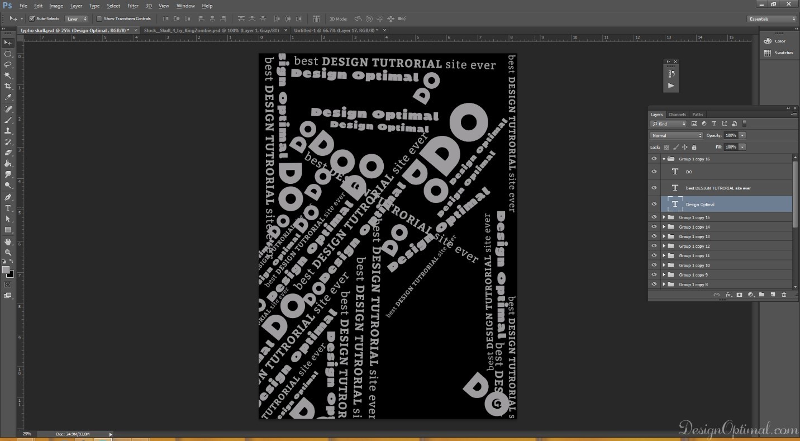Select the History Brush tool
Image resolution: width=800 pixels, height=441 pixels.
pyautogui.click(x=8, y=141)
